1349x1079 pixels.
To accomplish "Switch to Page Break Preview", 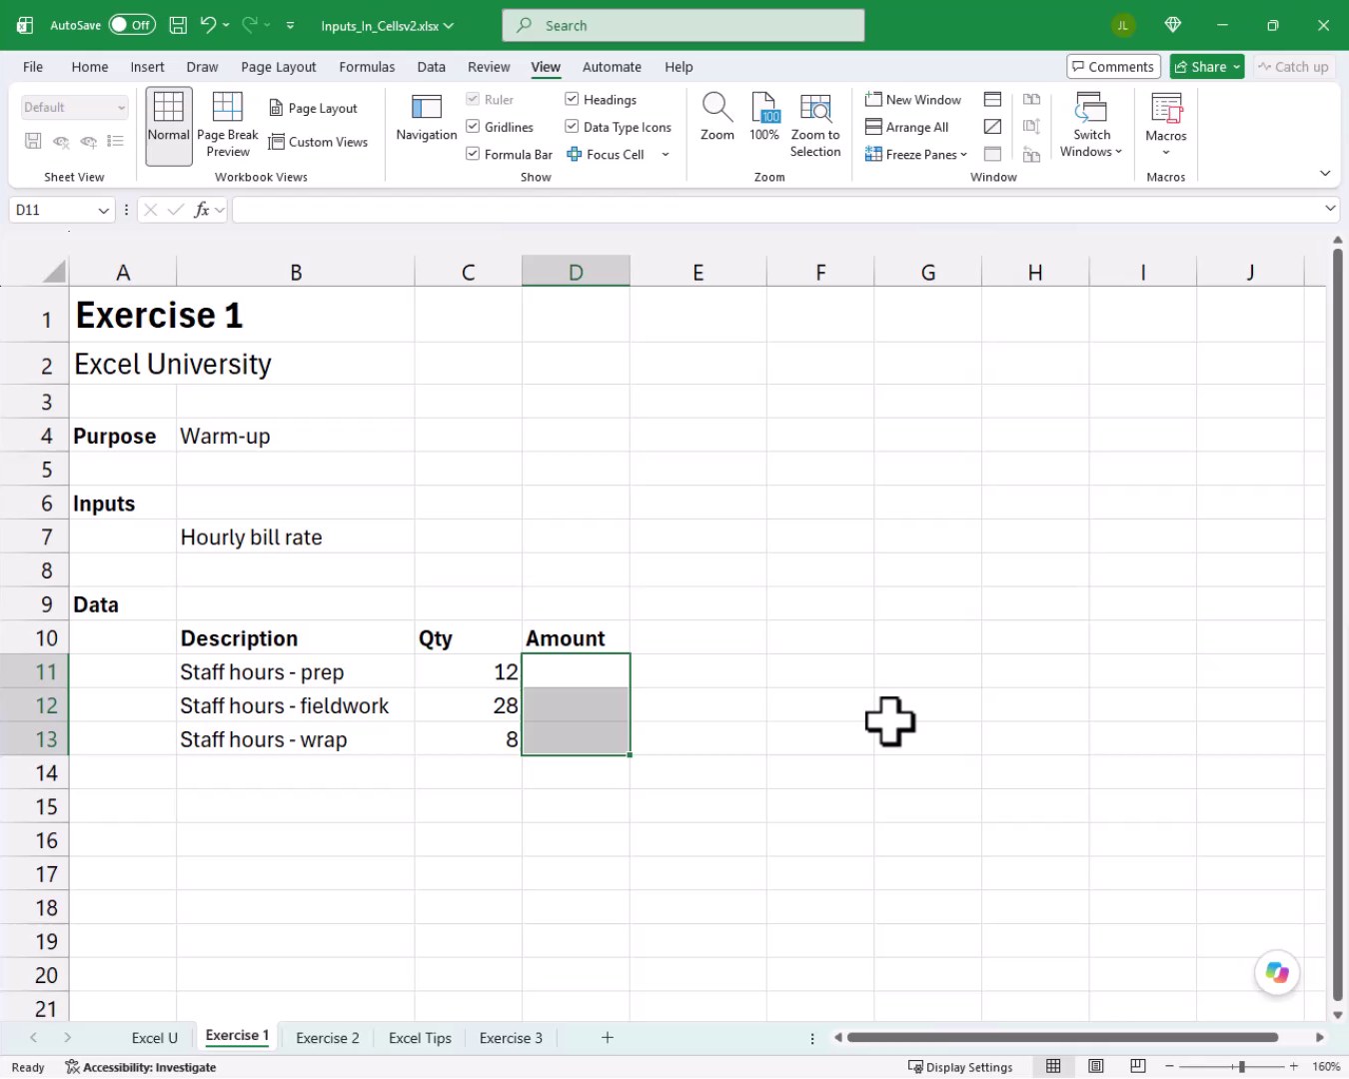I will coord(228,126).
